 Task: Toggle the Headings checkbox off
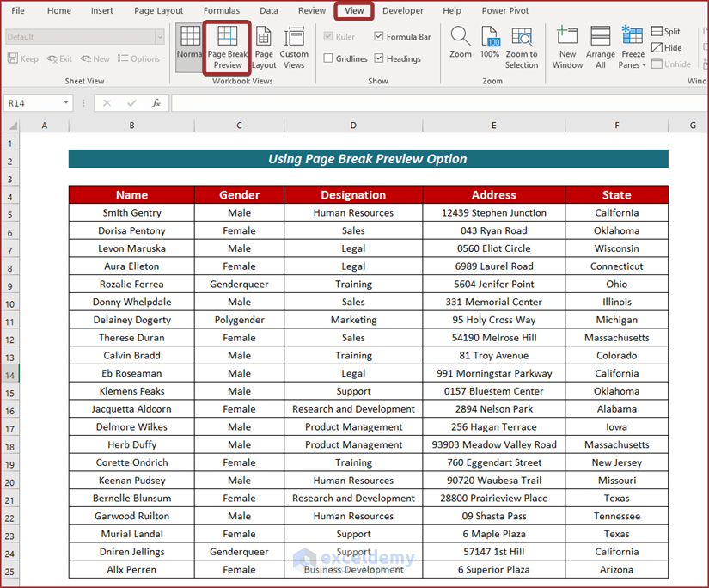tap(379, 58)
